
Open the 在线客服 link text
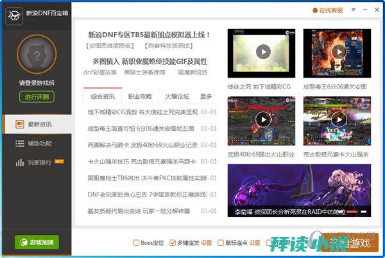click(331, 10)
